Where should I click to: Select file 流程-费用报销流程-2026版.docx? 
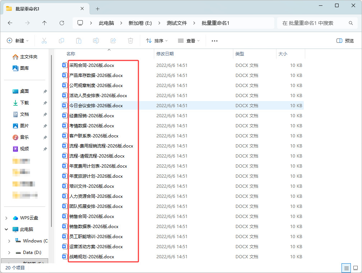pos(101,146)
